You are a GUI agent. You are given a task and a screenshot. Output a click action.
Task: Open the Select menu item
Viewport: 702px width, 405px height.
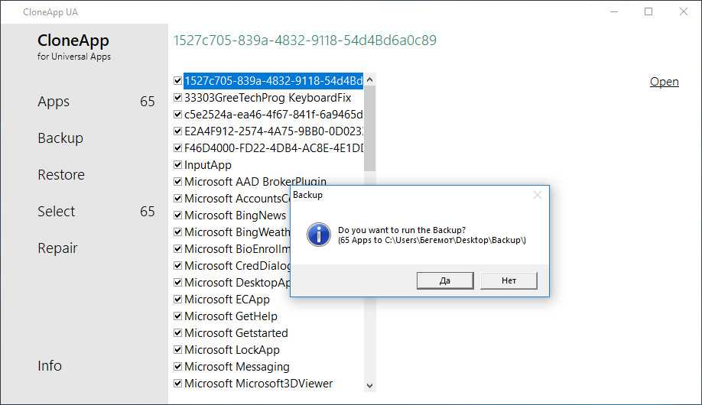click(x=57, y=212)
